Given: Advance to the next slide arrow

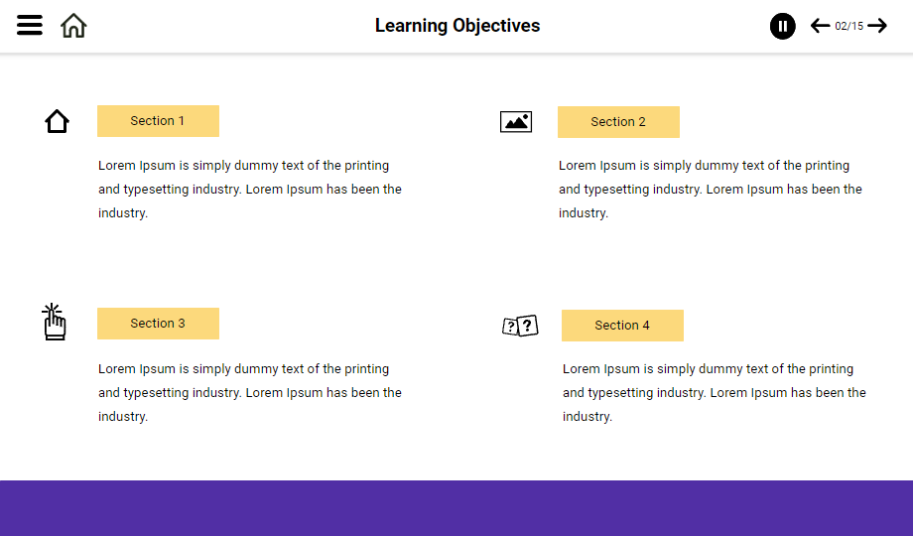Looking at the screenshot, I should [877, 26].
